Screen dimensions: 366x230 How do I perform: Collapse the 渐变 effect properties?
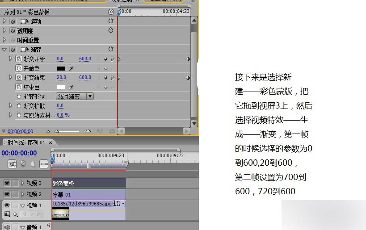(x=4, y=50)
